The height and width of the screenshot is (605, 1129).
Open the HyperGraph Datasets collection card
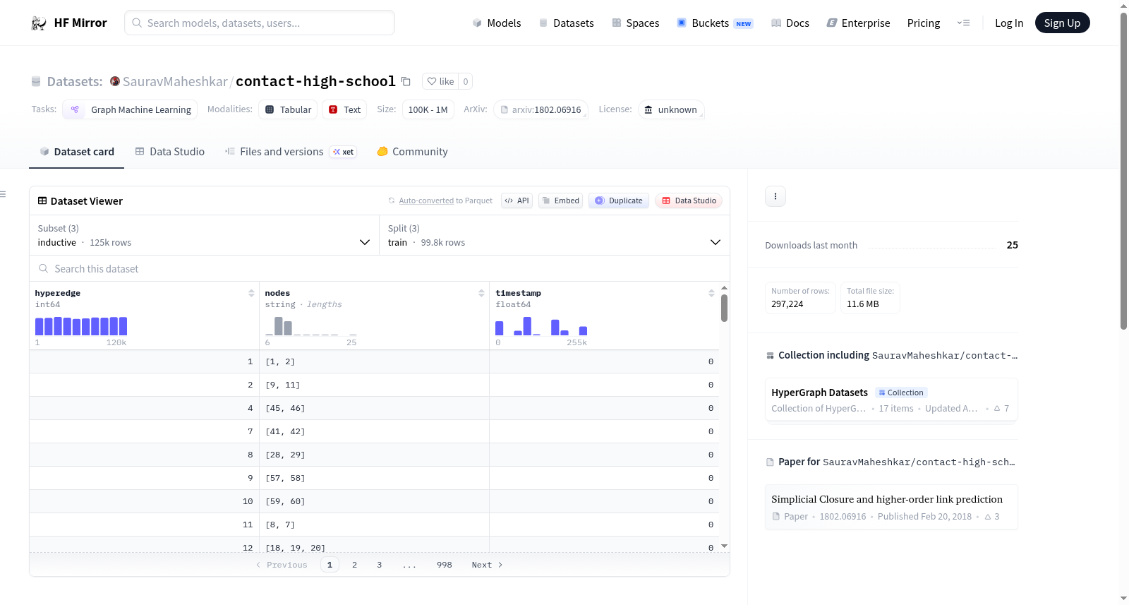coord(891,400)
